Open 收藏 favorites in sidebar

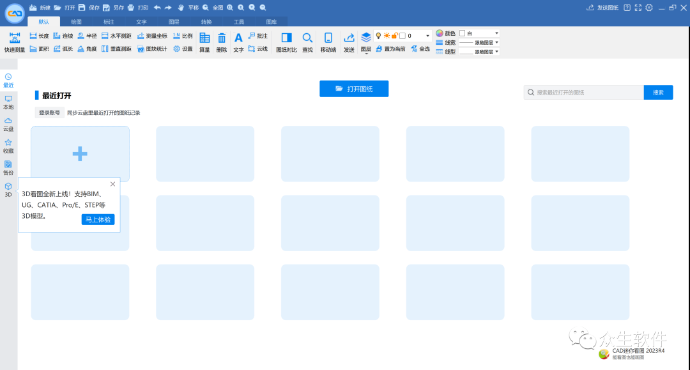[8, 146]
